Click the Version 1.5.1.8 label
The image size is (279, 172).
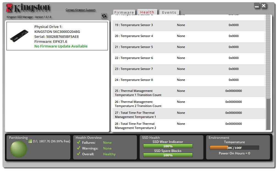click(43, 17)
